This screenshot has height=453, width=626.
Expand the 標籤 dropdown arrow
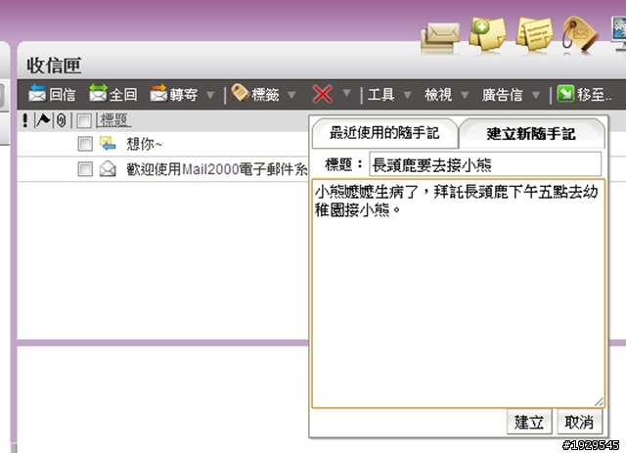(x=291, y=95)
